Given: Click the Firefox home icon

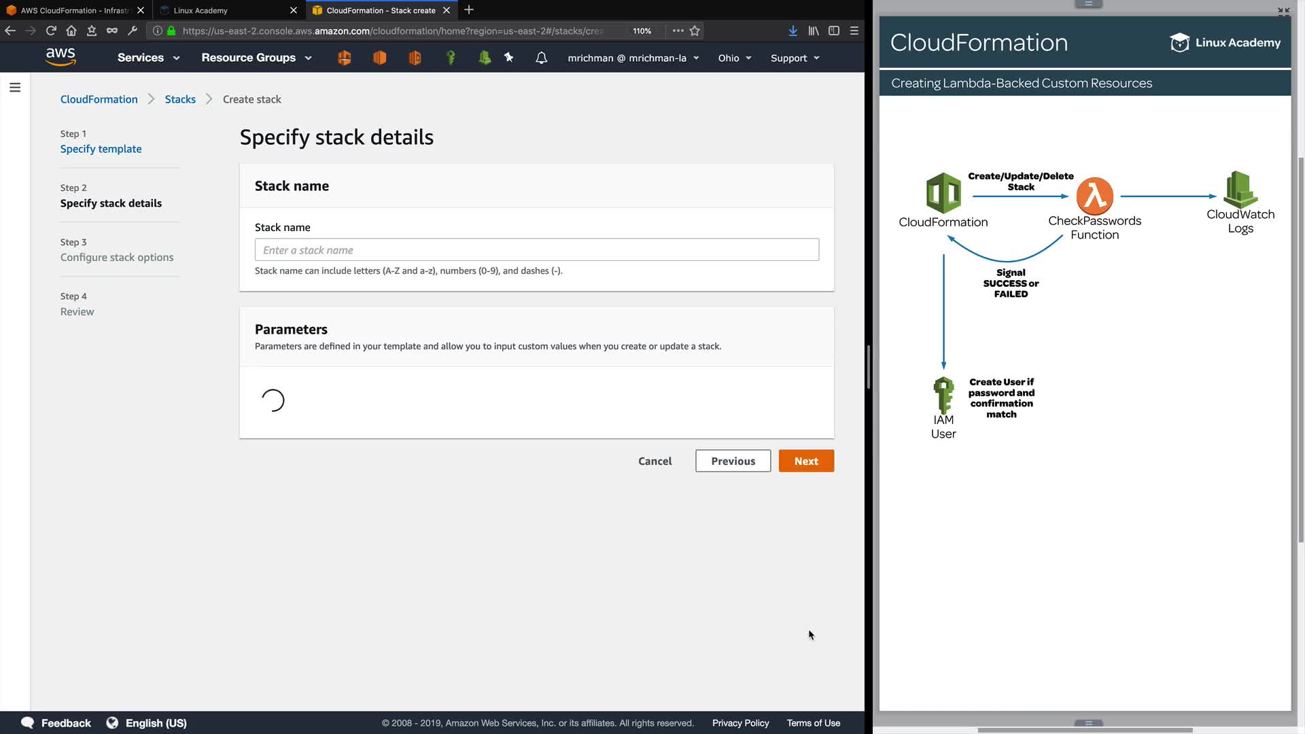Looking at the screenshot, I should (71, 31).
